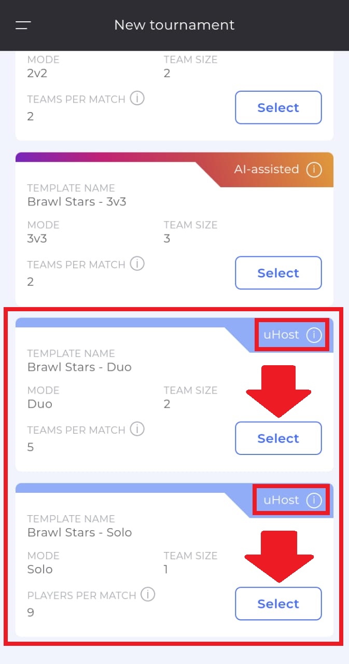The width and height of the screenshot is (349, 664).
Task: Tap the Brawl Stars - 3v3 template name
Action: (77, 202)
